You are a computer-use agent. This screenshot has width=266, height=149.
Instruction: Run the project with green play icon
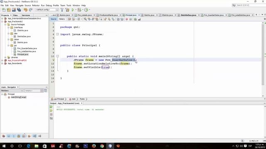tap(73, 10)
